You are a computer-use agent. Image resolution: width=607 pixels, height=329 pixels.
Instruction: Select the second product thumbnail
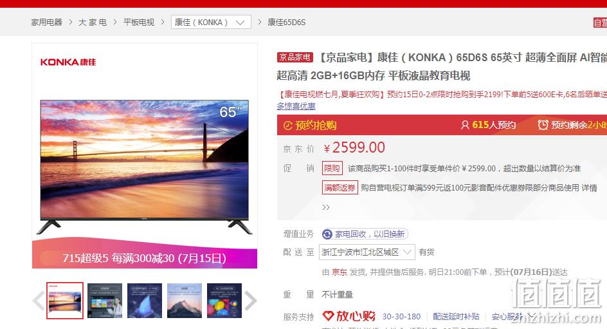pyautogui.click(x=105, y=301)
